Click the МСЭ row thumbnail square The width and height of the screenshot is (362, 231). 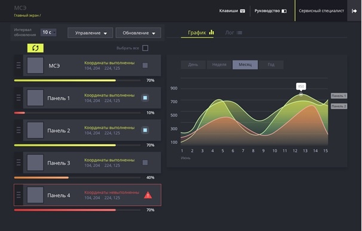pyautogui.click(x=35, y=66)
